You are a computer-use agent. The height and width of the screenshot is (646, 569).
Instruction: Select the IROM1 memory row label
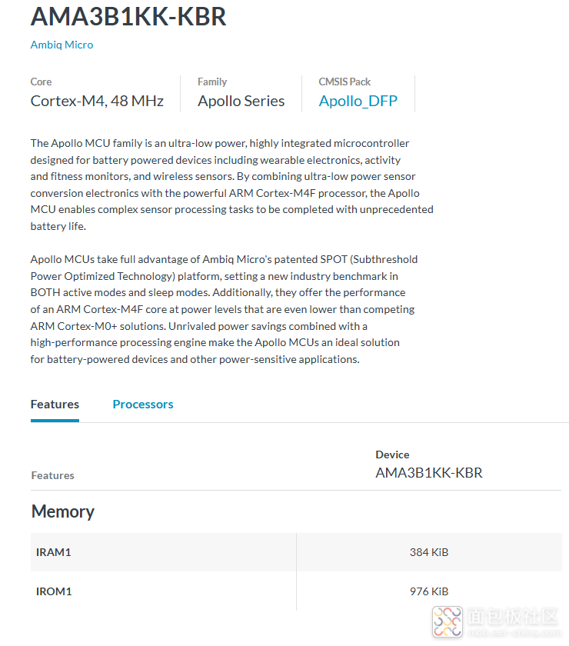54,591
